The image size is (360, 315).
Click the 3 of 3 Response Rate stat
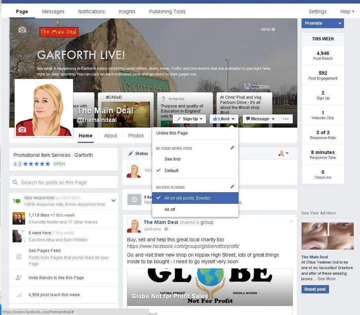pos(323,135)
